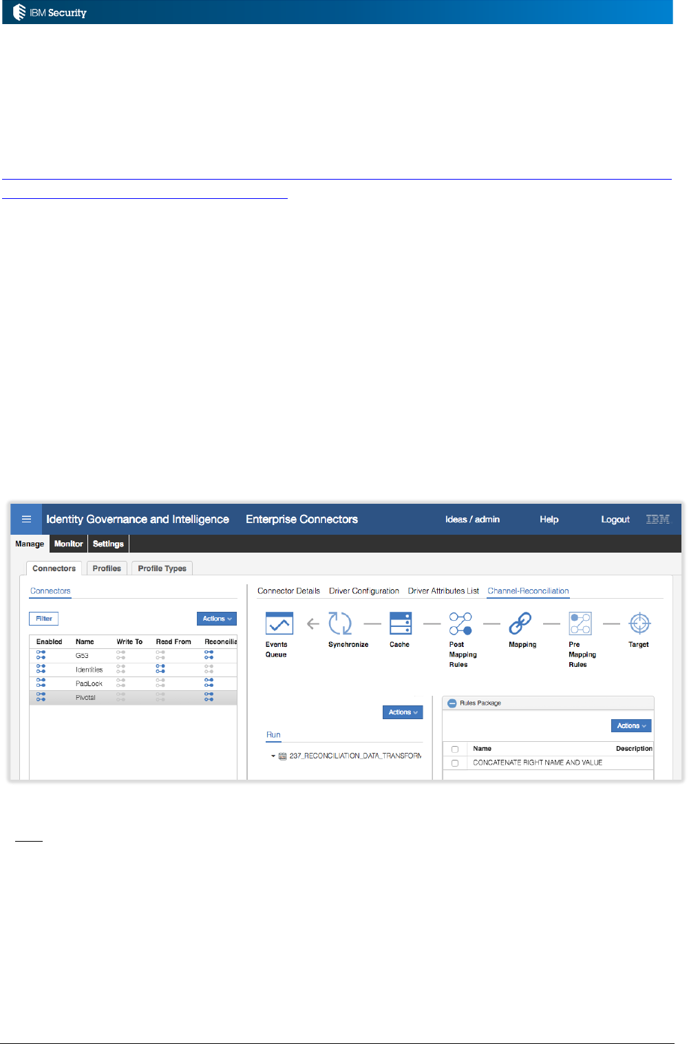The width and height of the screenshot is (689, 1044).
Task: Select the PadLock connector name
Action: [x=89, y=683]
